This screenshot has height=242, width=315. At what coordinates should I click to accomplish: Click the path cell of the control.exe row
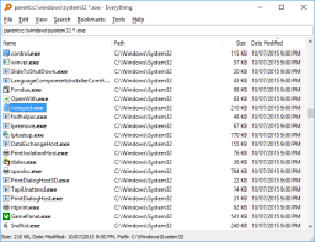click(x=143, y=53)
